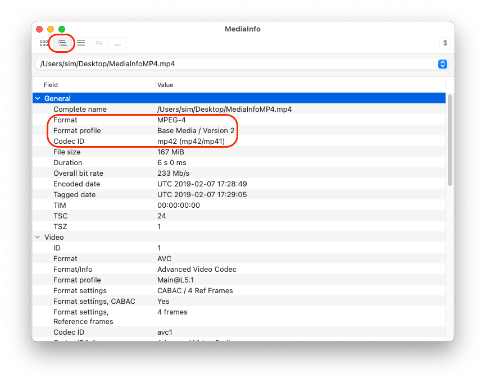The height and width of the screenshot is (383, 486).
Task: Switch to Easy view grid icon
Action: coord(44,43)
